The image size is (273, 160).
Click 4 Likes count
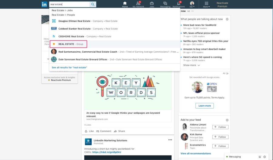[x=88, y=125]
